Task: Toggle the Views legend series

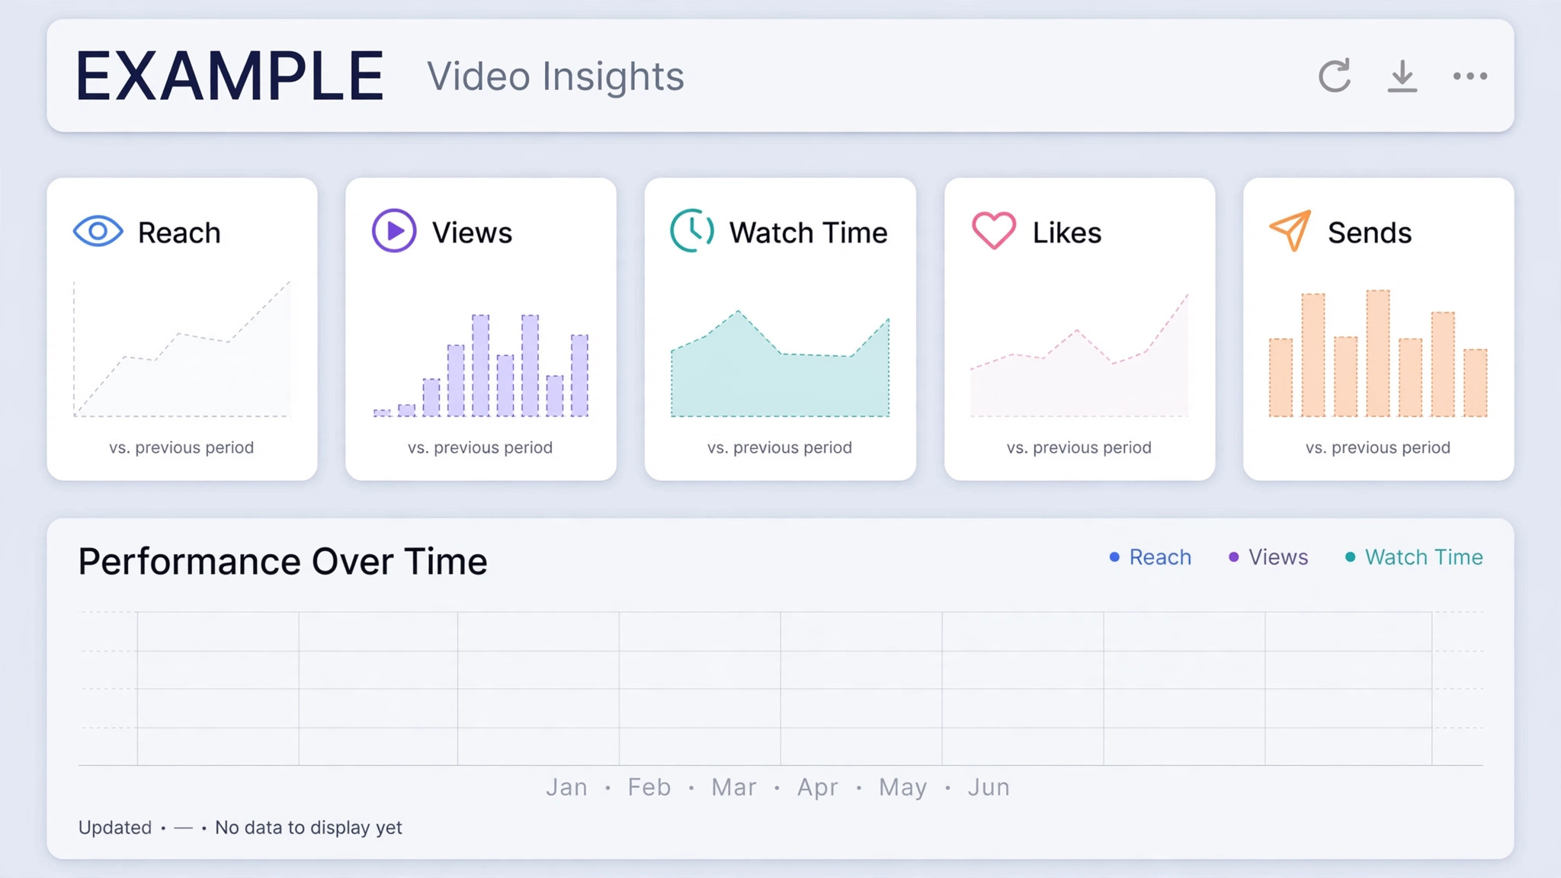Action: (x=1268, y=557)
